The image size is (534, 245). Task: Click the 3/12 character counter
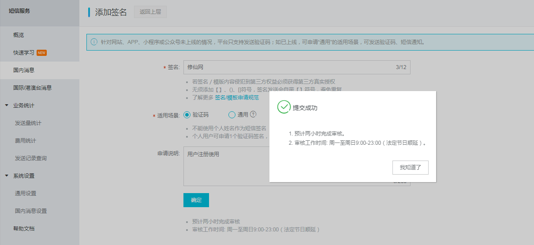(401, 67)
